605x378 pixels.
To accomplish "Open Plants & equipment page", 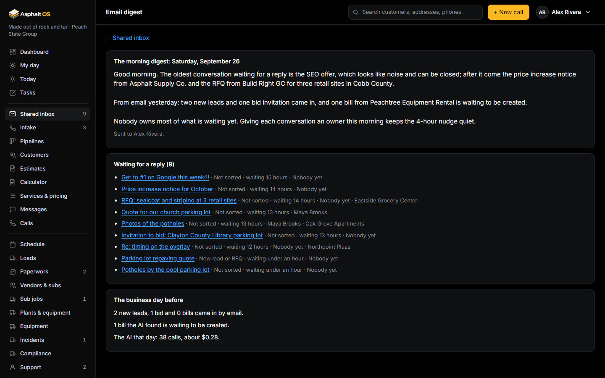I will (x=47, y=312).
